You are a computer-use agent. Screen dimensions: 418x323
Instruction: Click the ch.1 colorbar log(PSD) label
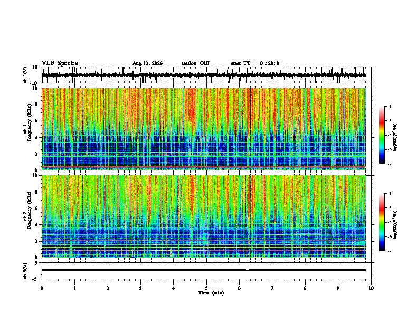pos(395,137)
